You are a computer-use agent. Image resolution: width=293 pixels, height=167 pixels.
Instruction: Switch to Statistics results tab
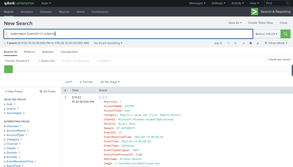(48, 52)
